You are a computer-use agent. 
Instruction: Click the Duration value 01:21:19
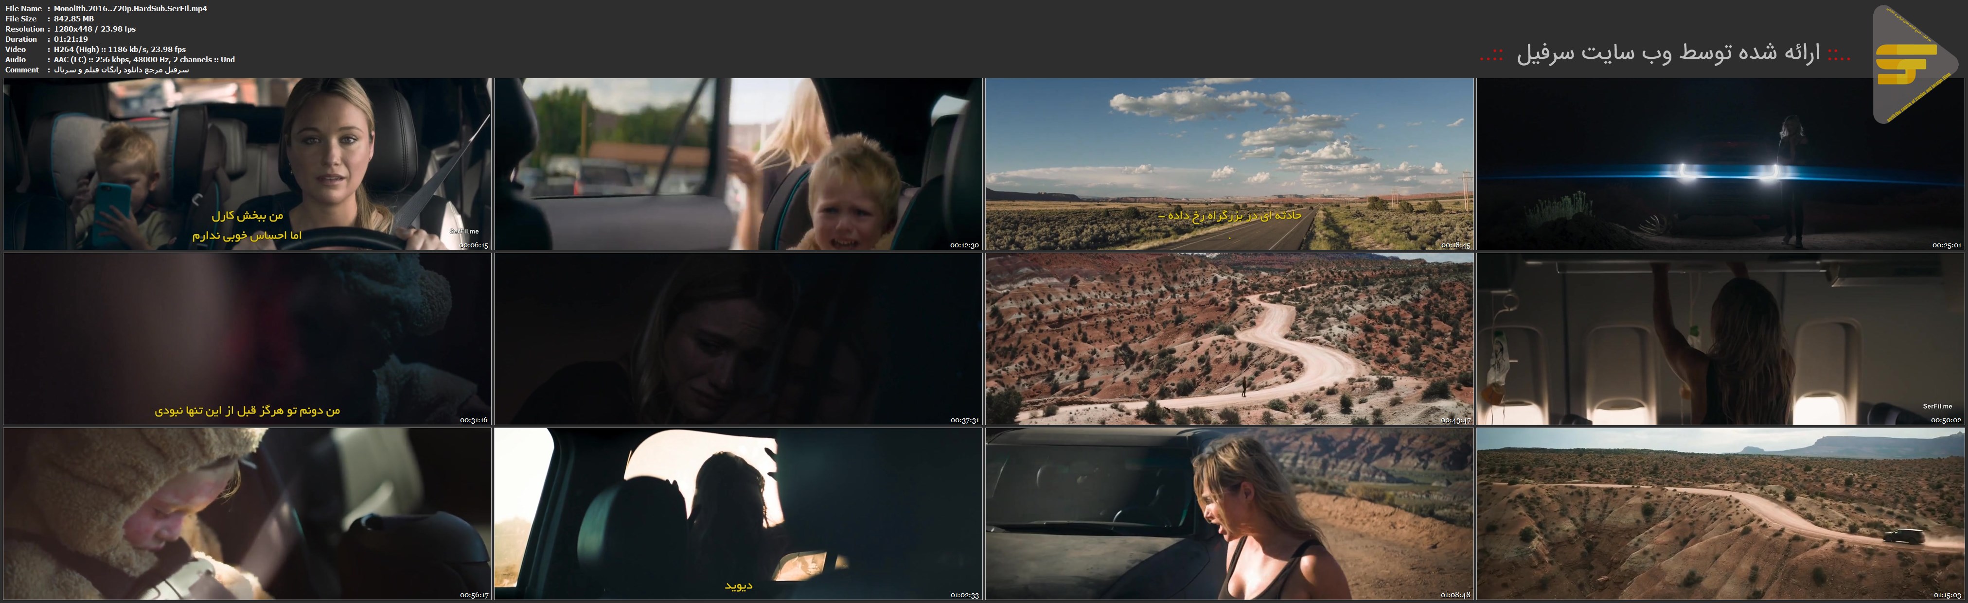tap(71, 39)
